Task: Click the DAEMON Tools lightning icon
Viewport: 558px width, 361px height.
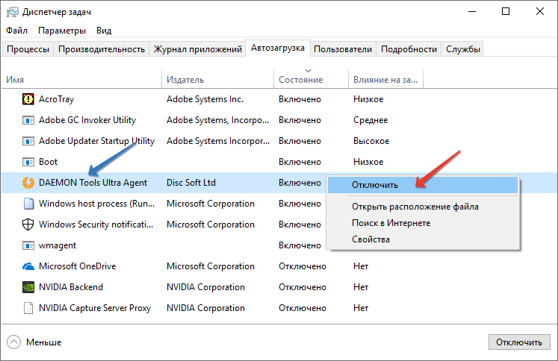Action: (28, 183)
